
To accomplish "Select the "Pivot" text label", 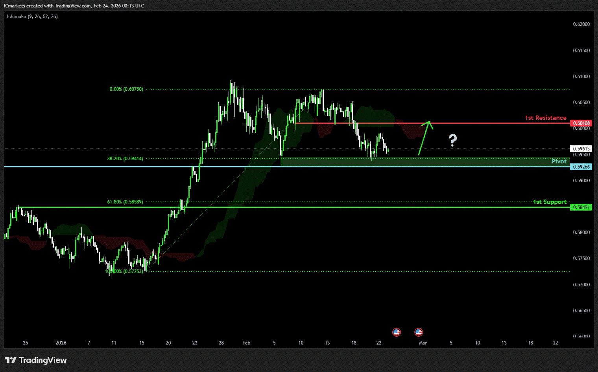I will [559, 161].
